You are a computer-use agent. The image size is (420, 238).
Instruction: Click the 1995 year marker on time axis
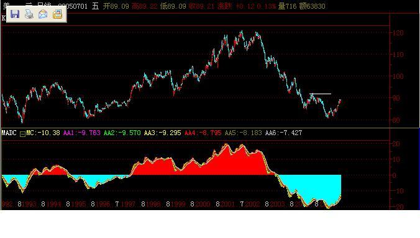tap(78, 205)
